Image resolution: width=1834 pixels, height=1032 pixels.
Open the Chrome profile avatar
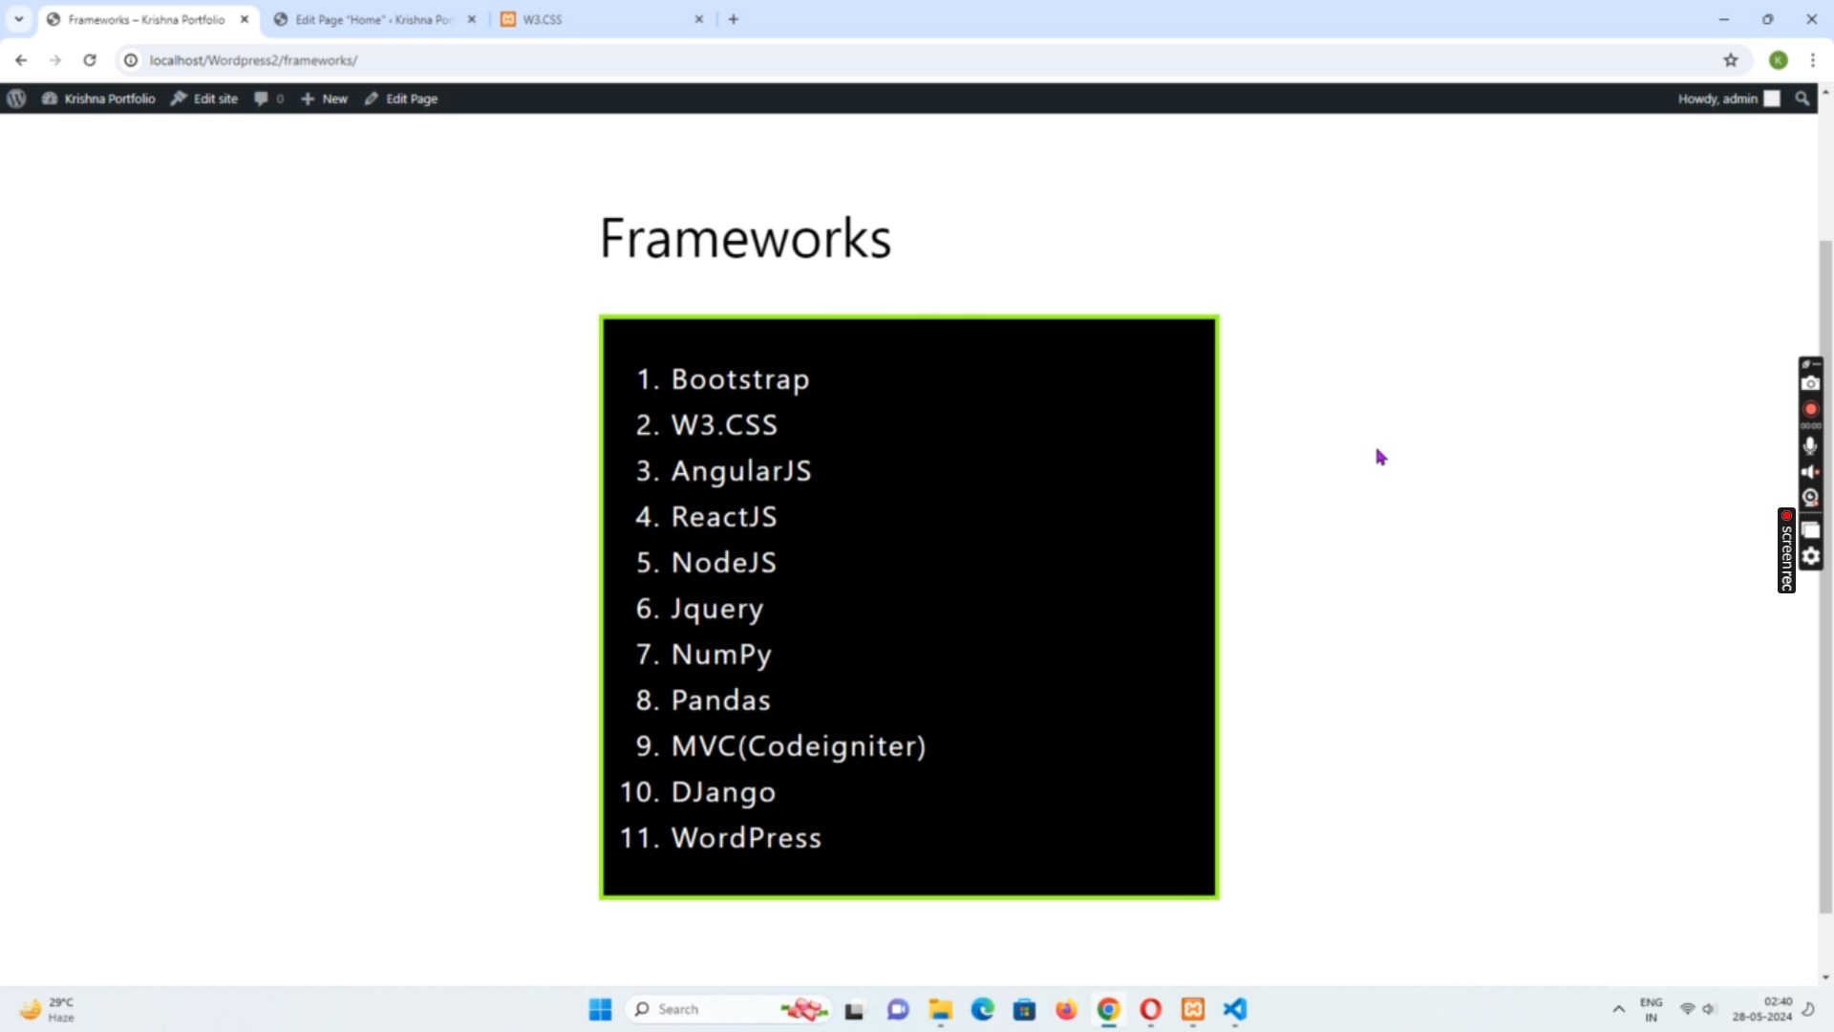(x=1779, y=60)
